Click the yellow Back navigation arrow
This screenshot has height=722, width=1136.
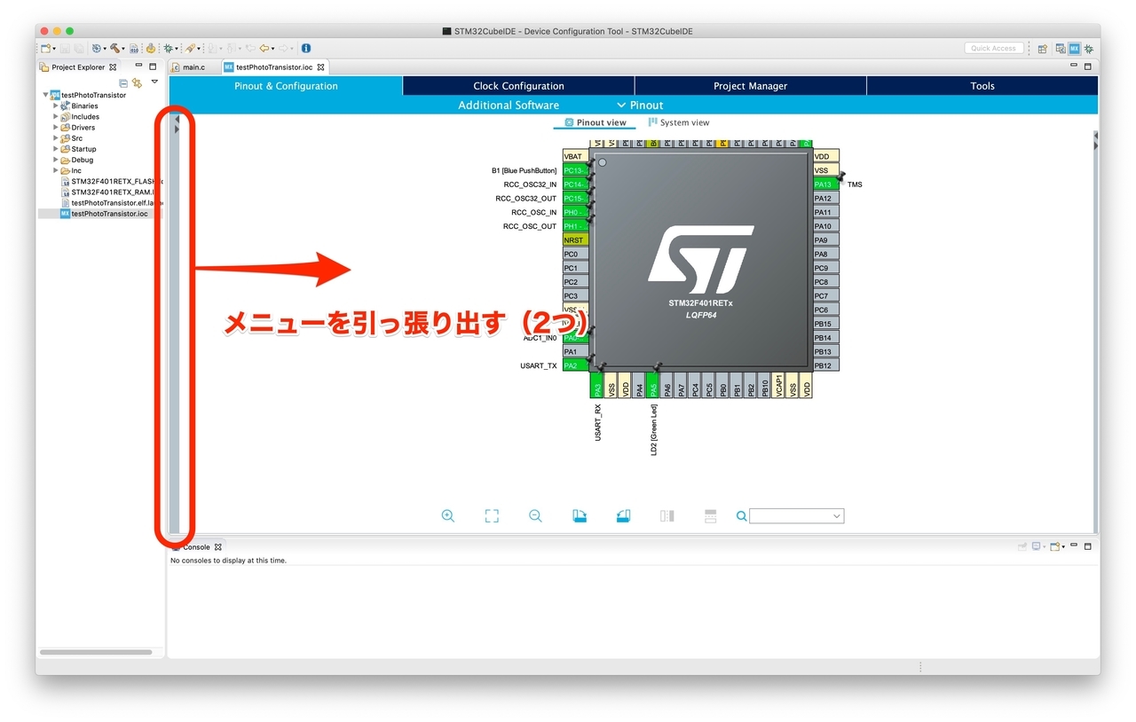(x=264, y=49)
